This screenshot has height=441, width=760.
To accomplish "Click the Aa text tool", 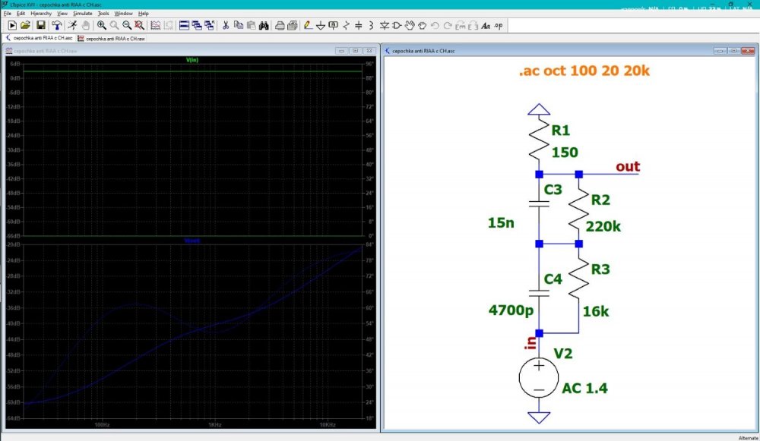I will click(486, 25).
